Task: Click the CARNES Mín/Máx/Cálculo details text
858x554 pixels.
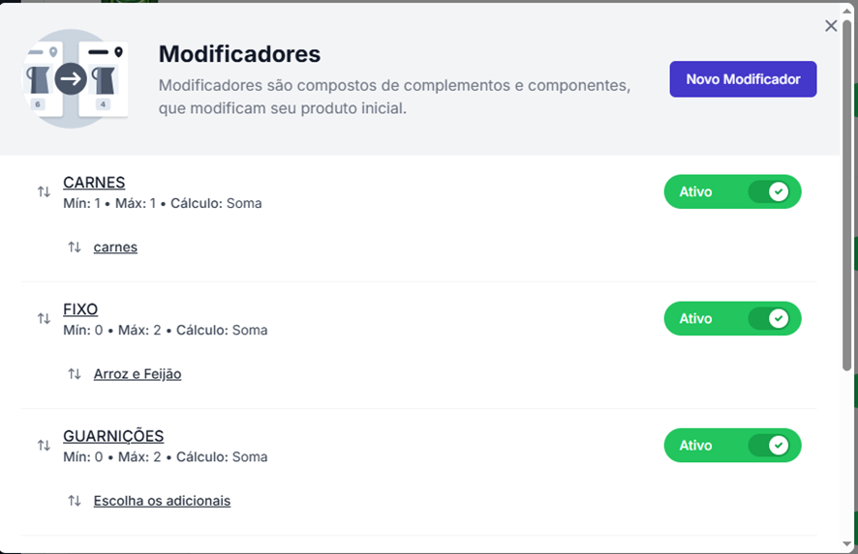Action: click(162, 203)
